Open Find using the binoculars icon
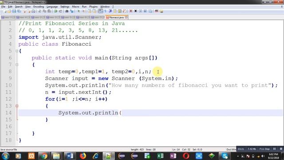The image size is (284, 160). [67, 11]
